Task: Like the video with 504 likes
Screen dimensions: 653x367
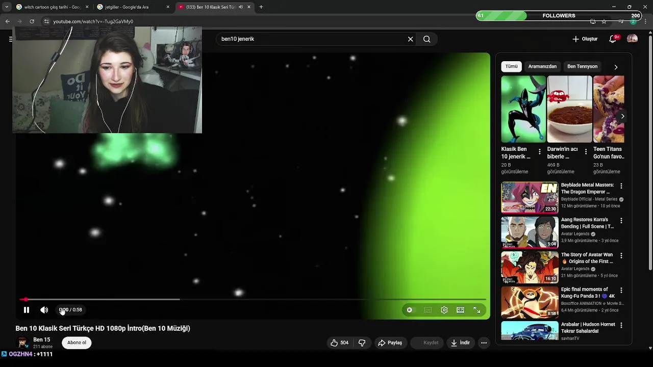Action: 339,343
